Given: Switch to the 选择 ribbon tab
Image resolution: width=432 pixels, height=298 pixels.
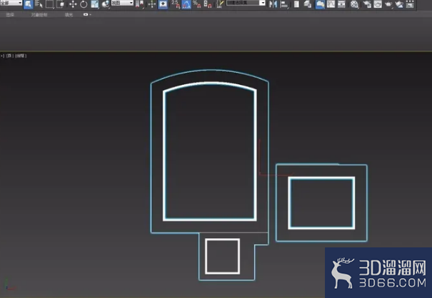Looking at the screenshot, I should point(10,14).
